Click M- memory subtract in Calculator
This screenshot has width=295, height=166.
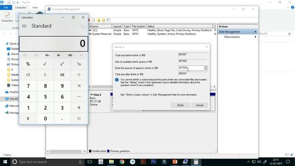(x=59, y=55)
